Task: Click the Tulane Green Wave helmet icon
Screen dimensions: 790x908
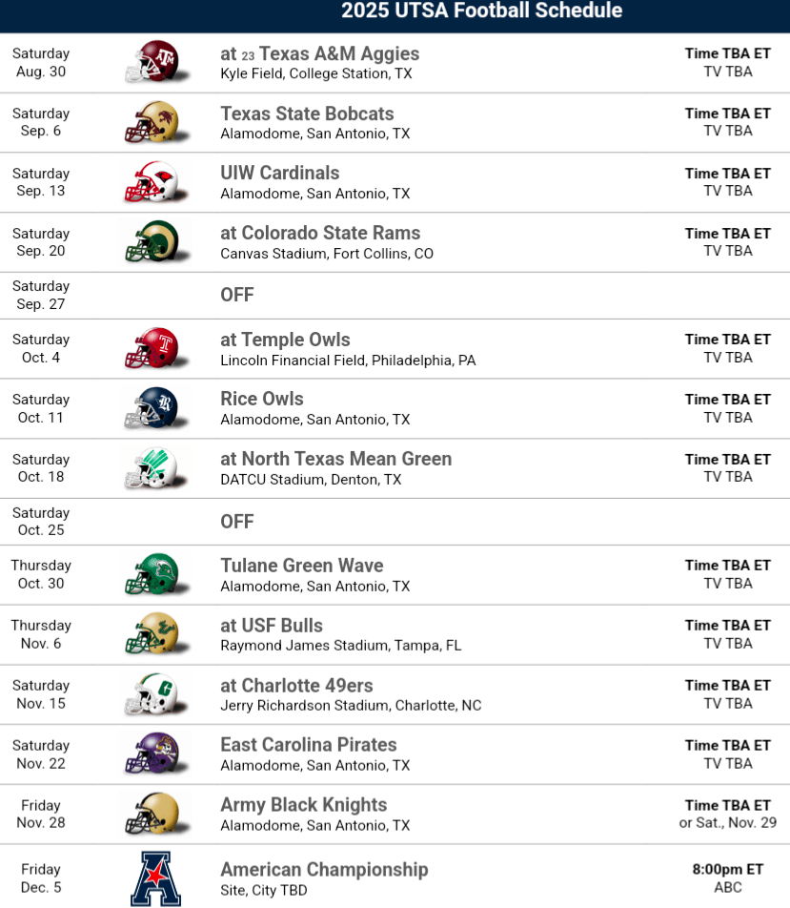Action: [x=152, y=574]
